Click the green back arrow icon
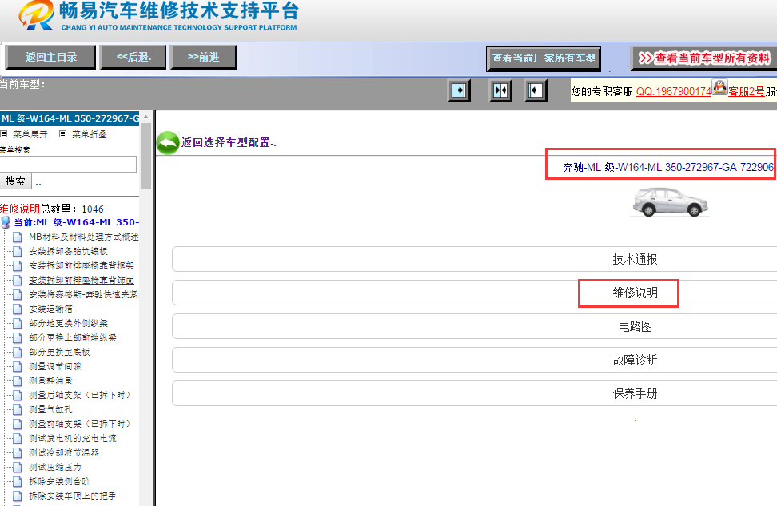This screenshot has width=777, height=506. pyautogui.click(x=168, y=143)
